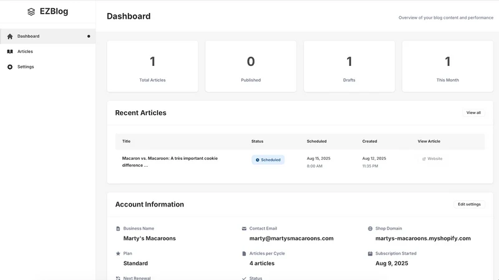This screenshot has width=499, height=280.
Task: Click the active dot indicator beside Dashboard
Action: (x=89, y=36)
